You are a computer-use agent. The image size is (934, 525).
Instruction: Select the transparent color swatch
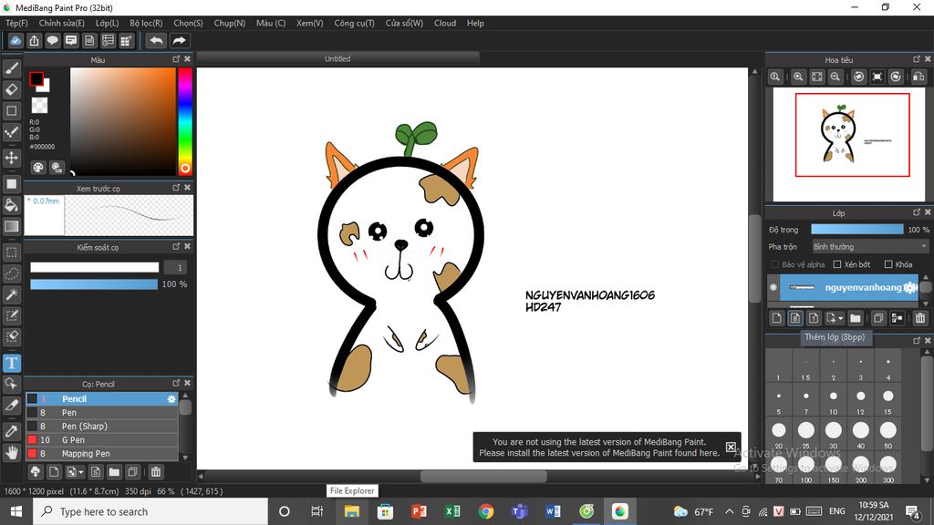pos(39,106)
